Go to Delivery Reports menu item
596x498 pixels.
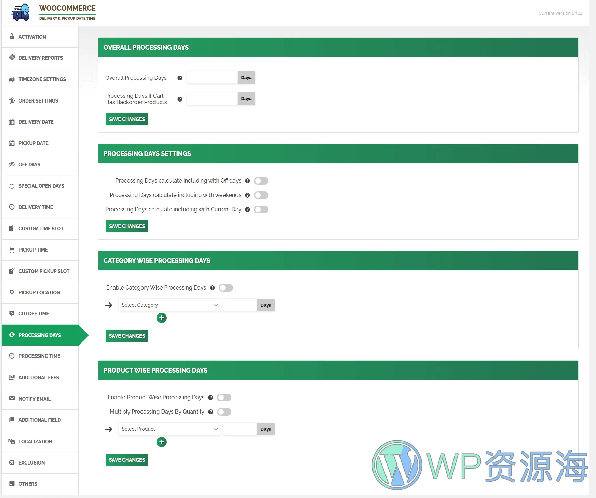[x=41, y=58]
